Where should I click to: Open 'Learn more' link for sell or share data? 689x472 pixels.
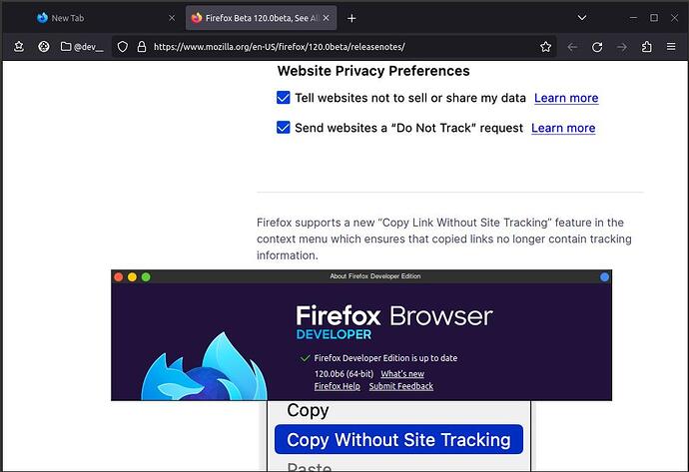(x=566, y=98)
